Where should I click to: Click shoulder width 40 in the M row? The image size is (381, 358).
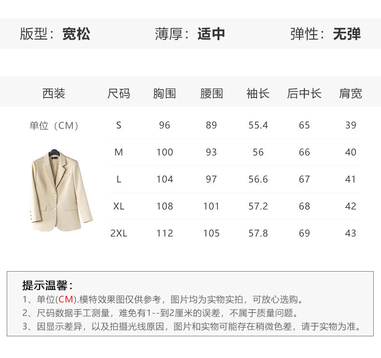tap(351, 152)
